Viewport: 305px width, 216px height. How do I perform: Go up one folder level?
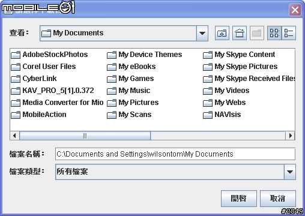click(x=222, y=33)
